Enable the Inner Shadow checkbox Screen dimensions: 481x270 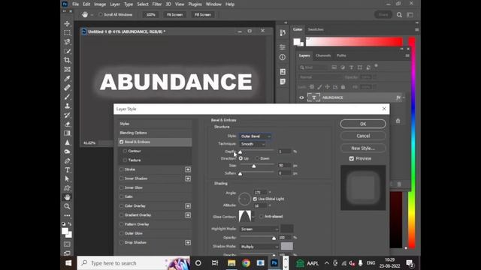pyautogui.click(x=122, y=178)
